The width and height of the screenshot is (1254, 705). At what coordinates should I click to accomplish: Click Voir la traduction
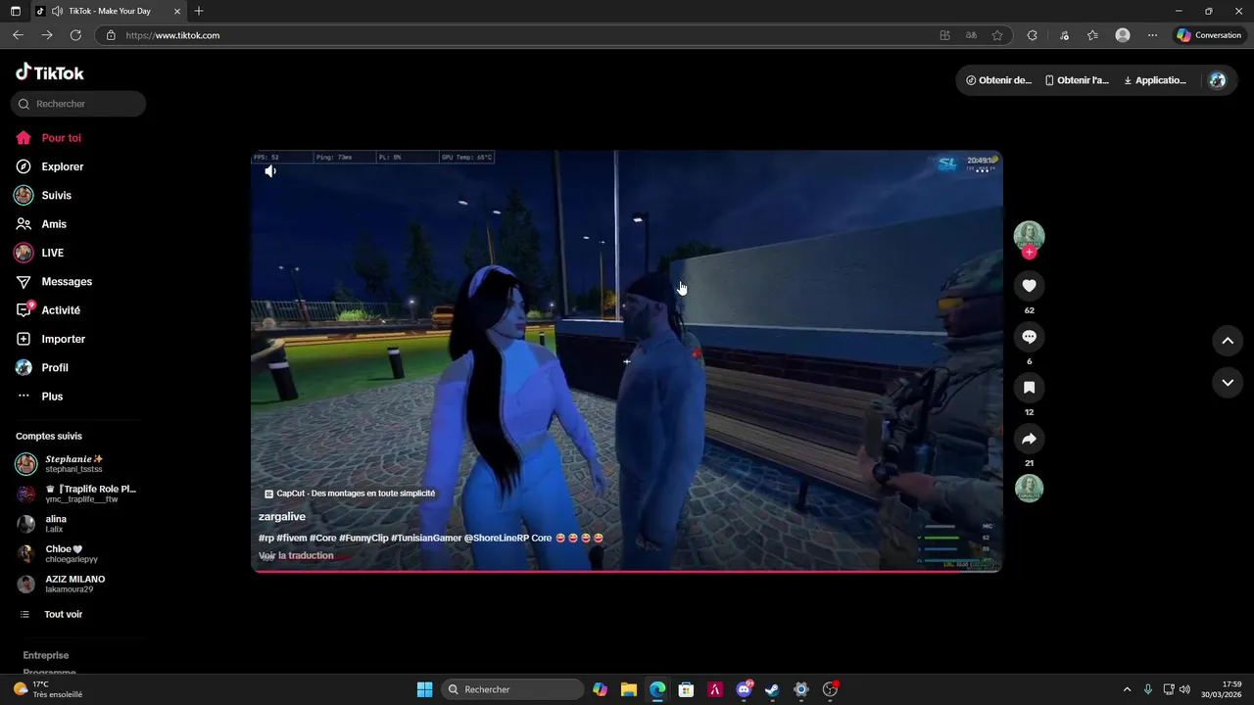click(296, 556)
